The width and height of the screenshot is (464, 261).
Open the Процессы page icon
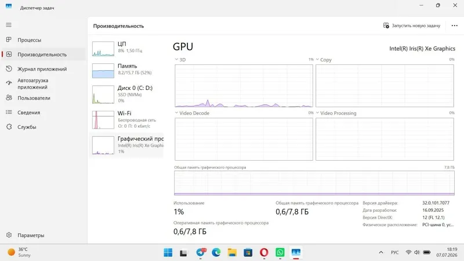[x=9, y=39]
